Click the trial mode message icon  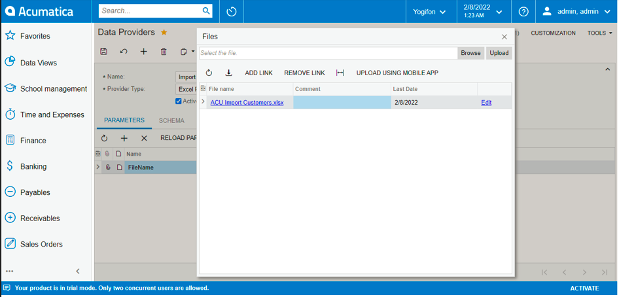[x=7, y=288]
